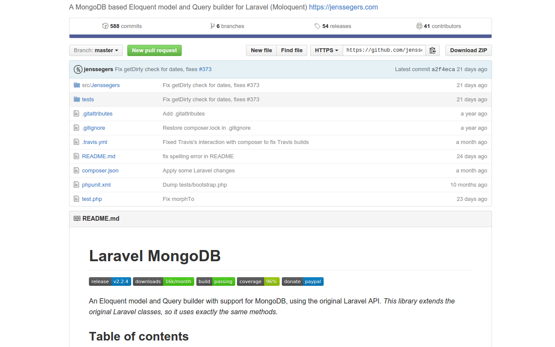Open the .travis.yml file
The image size is (555, 347).
pyautogui.click(x=95, y=142)
